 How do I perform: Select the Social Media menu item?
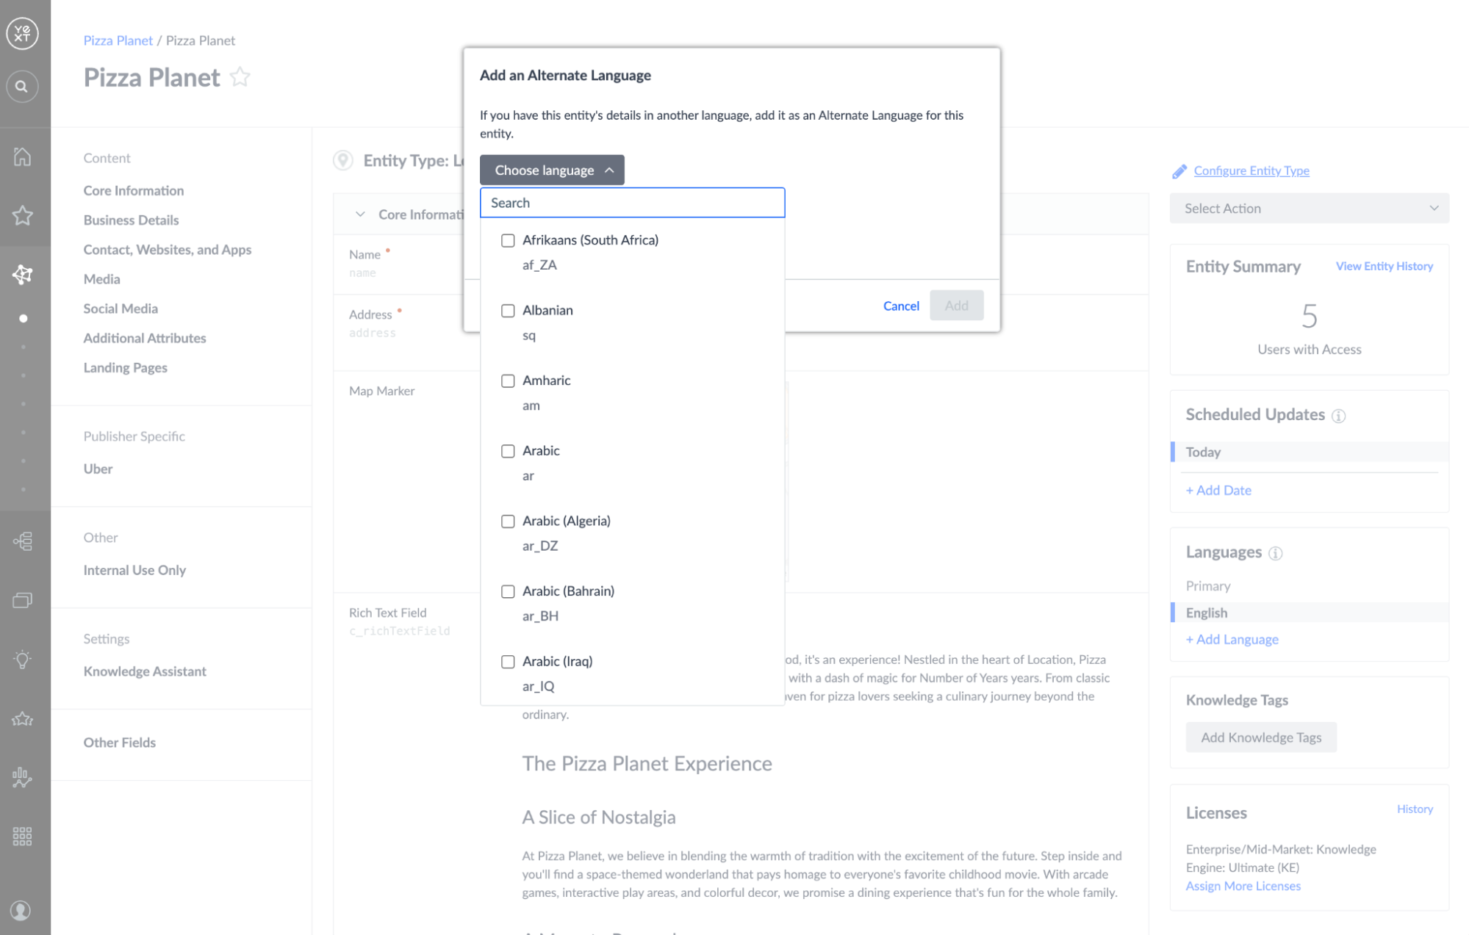[121, 308]
